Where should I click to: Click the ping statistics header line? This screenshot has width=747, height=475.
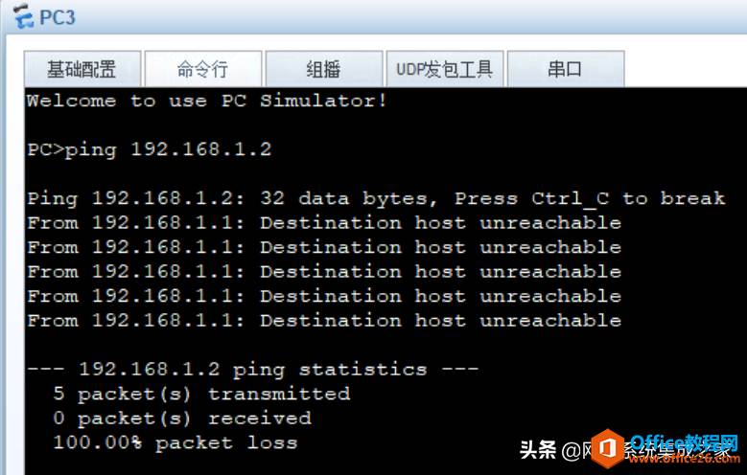coord(252,370)
